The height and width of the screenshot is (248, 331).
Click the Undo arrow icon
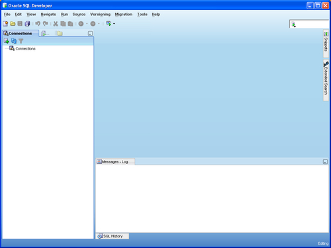pos(38,24)
